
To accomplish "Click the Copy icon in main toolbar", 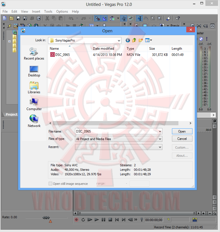I will [54, 18].
